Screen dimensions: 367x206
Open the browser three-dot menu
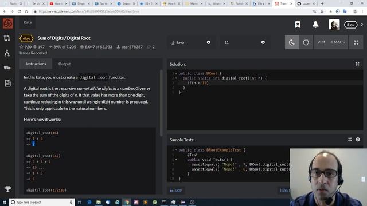362,11
